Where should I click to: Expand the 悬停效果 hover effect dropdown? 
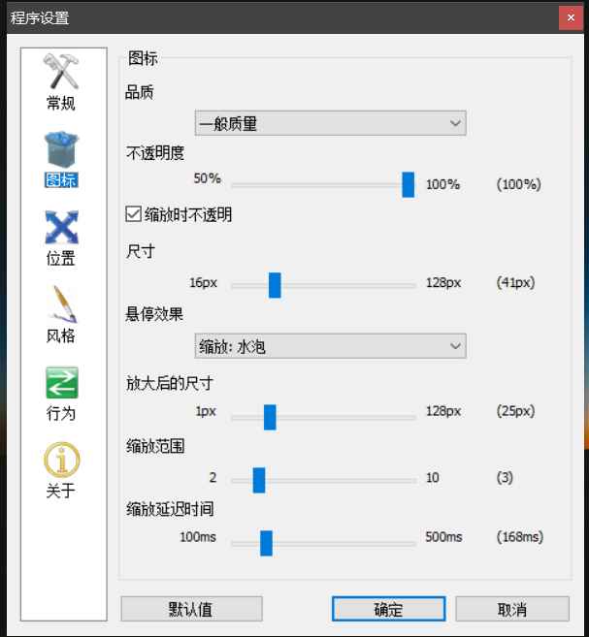click(330, 346)
